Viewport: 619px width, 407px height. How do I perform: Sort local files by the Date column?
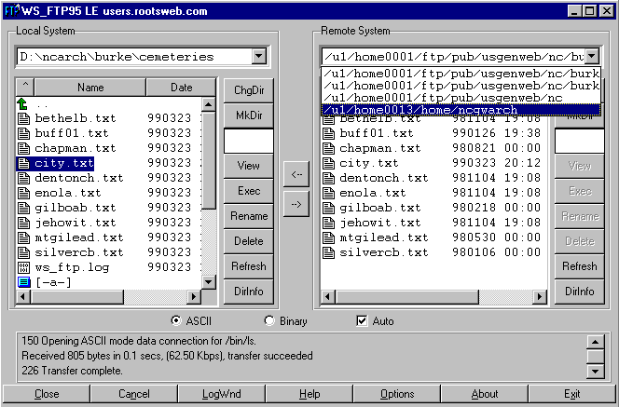coord(181,88)
